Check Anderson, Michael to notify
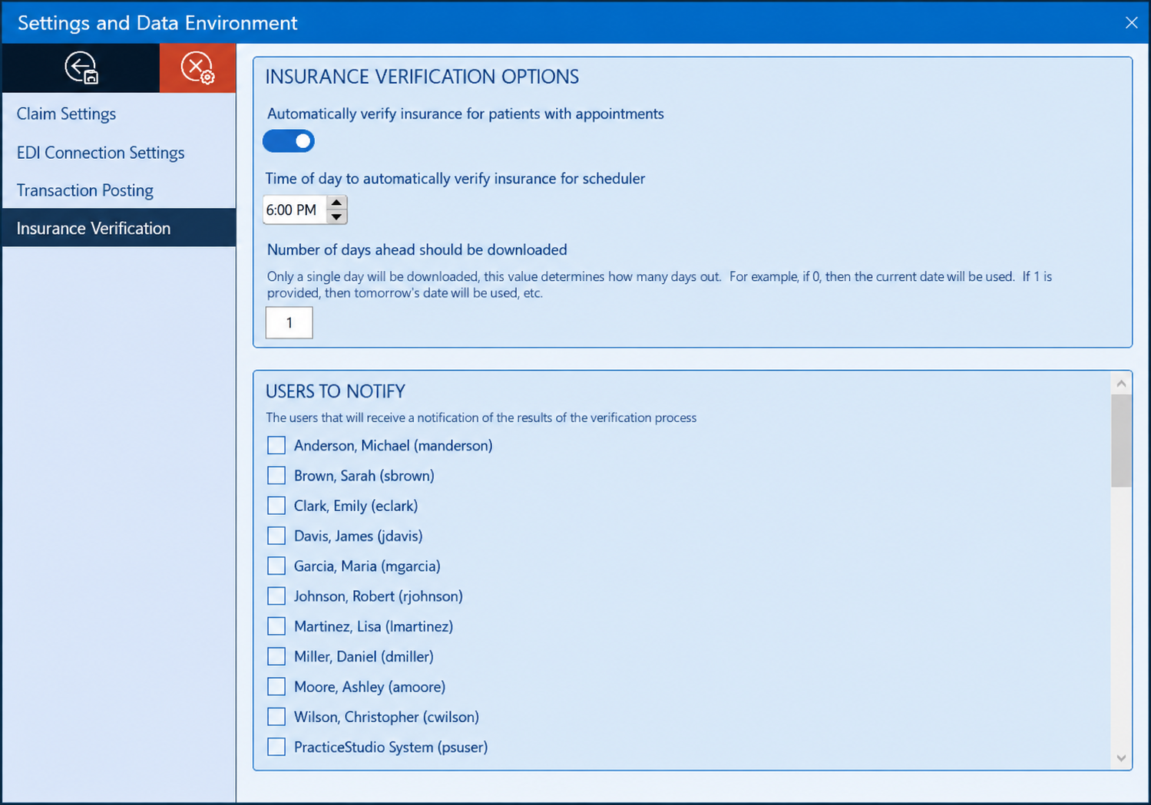 click(276, 445)
